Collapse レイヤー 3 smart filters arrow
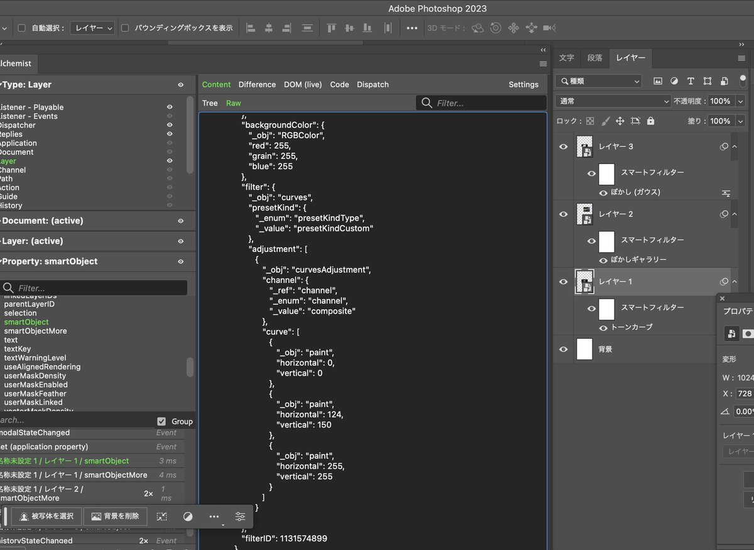Viewport: 754px width, 550px height. [x=735, y=146]
